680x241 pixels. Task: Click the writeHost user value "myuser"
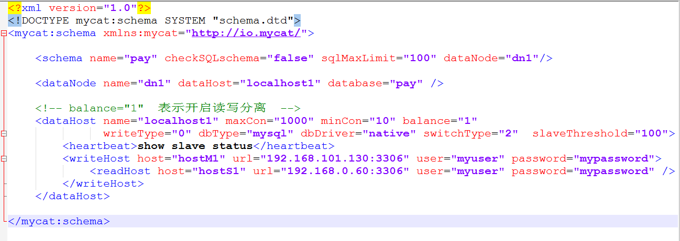click(478, 159)
